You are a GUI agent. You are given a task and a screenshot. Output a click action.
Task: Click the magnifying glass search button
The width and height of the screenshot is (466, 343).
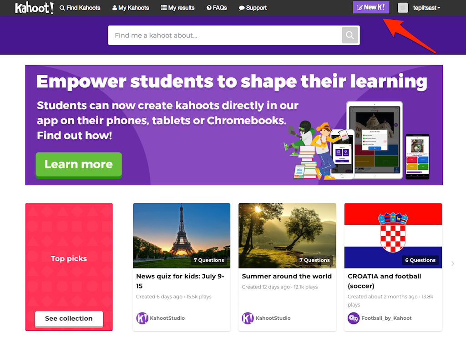[x=350, y=35]
